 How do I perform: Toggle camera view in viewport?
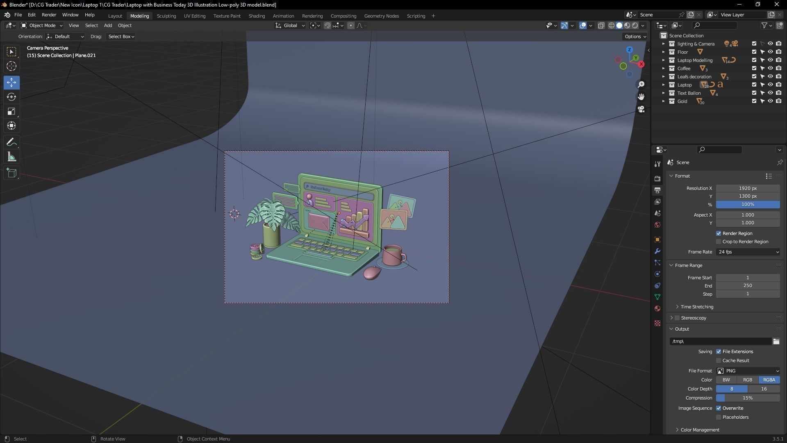(641, 110)
